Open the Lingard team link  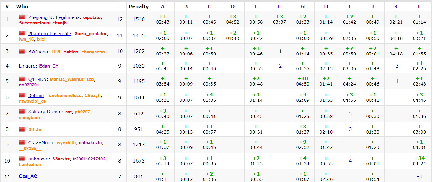(x=27, y=66)
